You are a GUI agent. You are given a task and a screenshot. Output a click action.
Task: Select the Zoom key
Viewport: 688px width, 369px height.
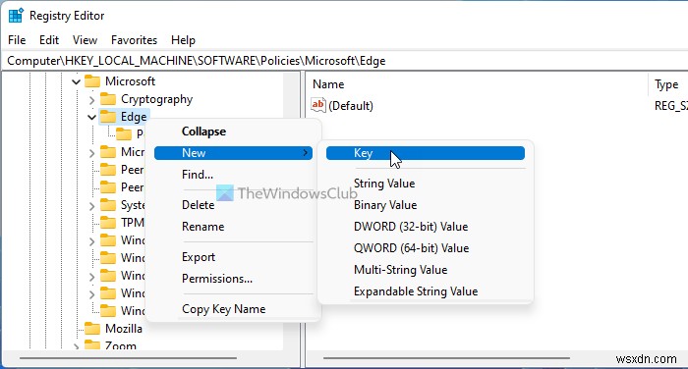[x=120, y=345]
